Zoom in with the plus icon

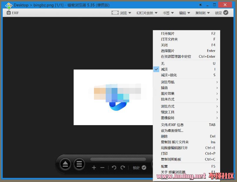pyautogui.click(x=94, y=168)
